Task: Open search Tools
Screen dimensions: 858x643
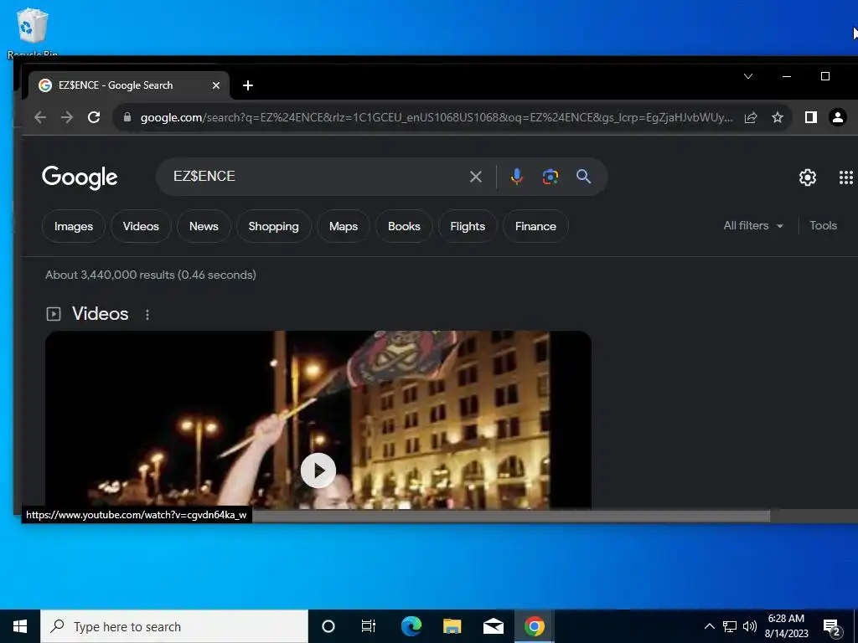Action: [823, 226]
